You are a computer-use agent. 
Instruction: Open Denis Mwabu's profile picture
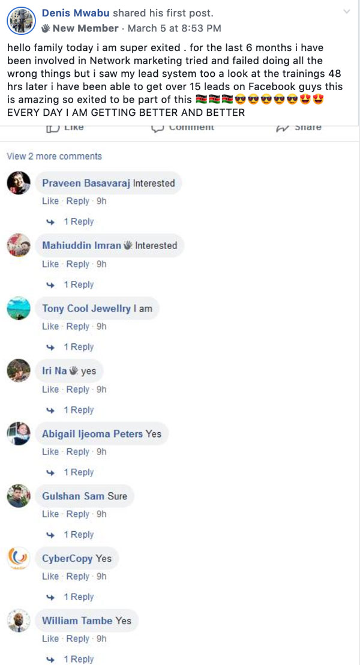tap(21, 21)
